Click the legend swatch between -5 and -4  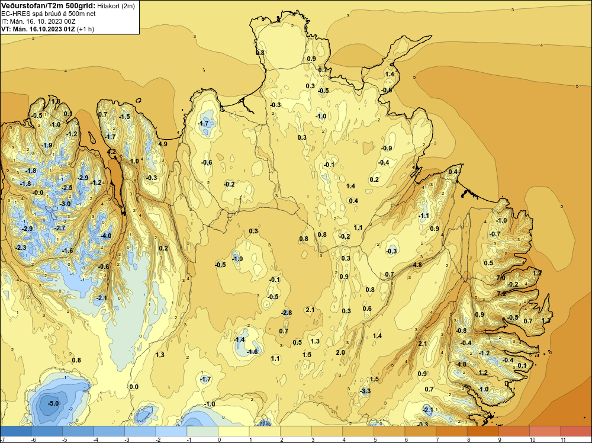point(78,431)
